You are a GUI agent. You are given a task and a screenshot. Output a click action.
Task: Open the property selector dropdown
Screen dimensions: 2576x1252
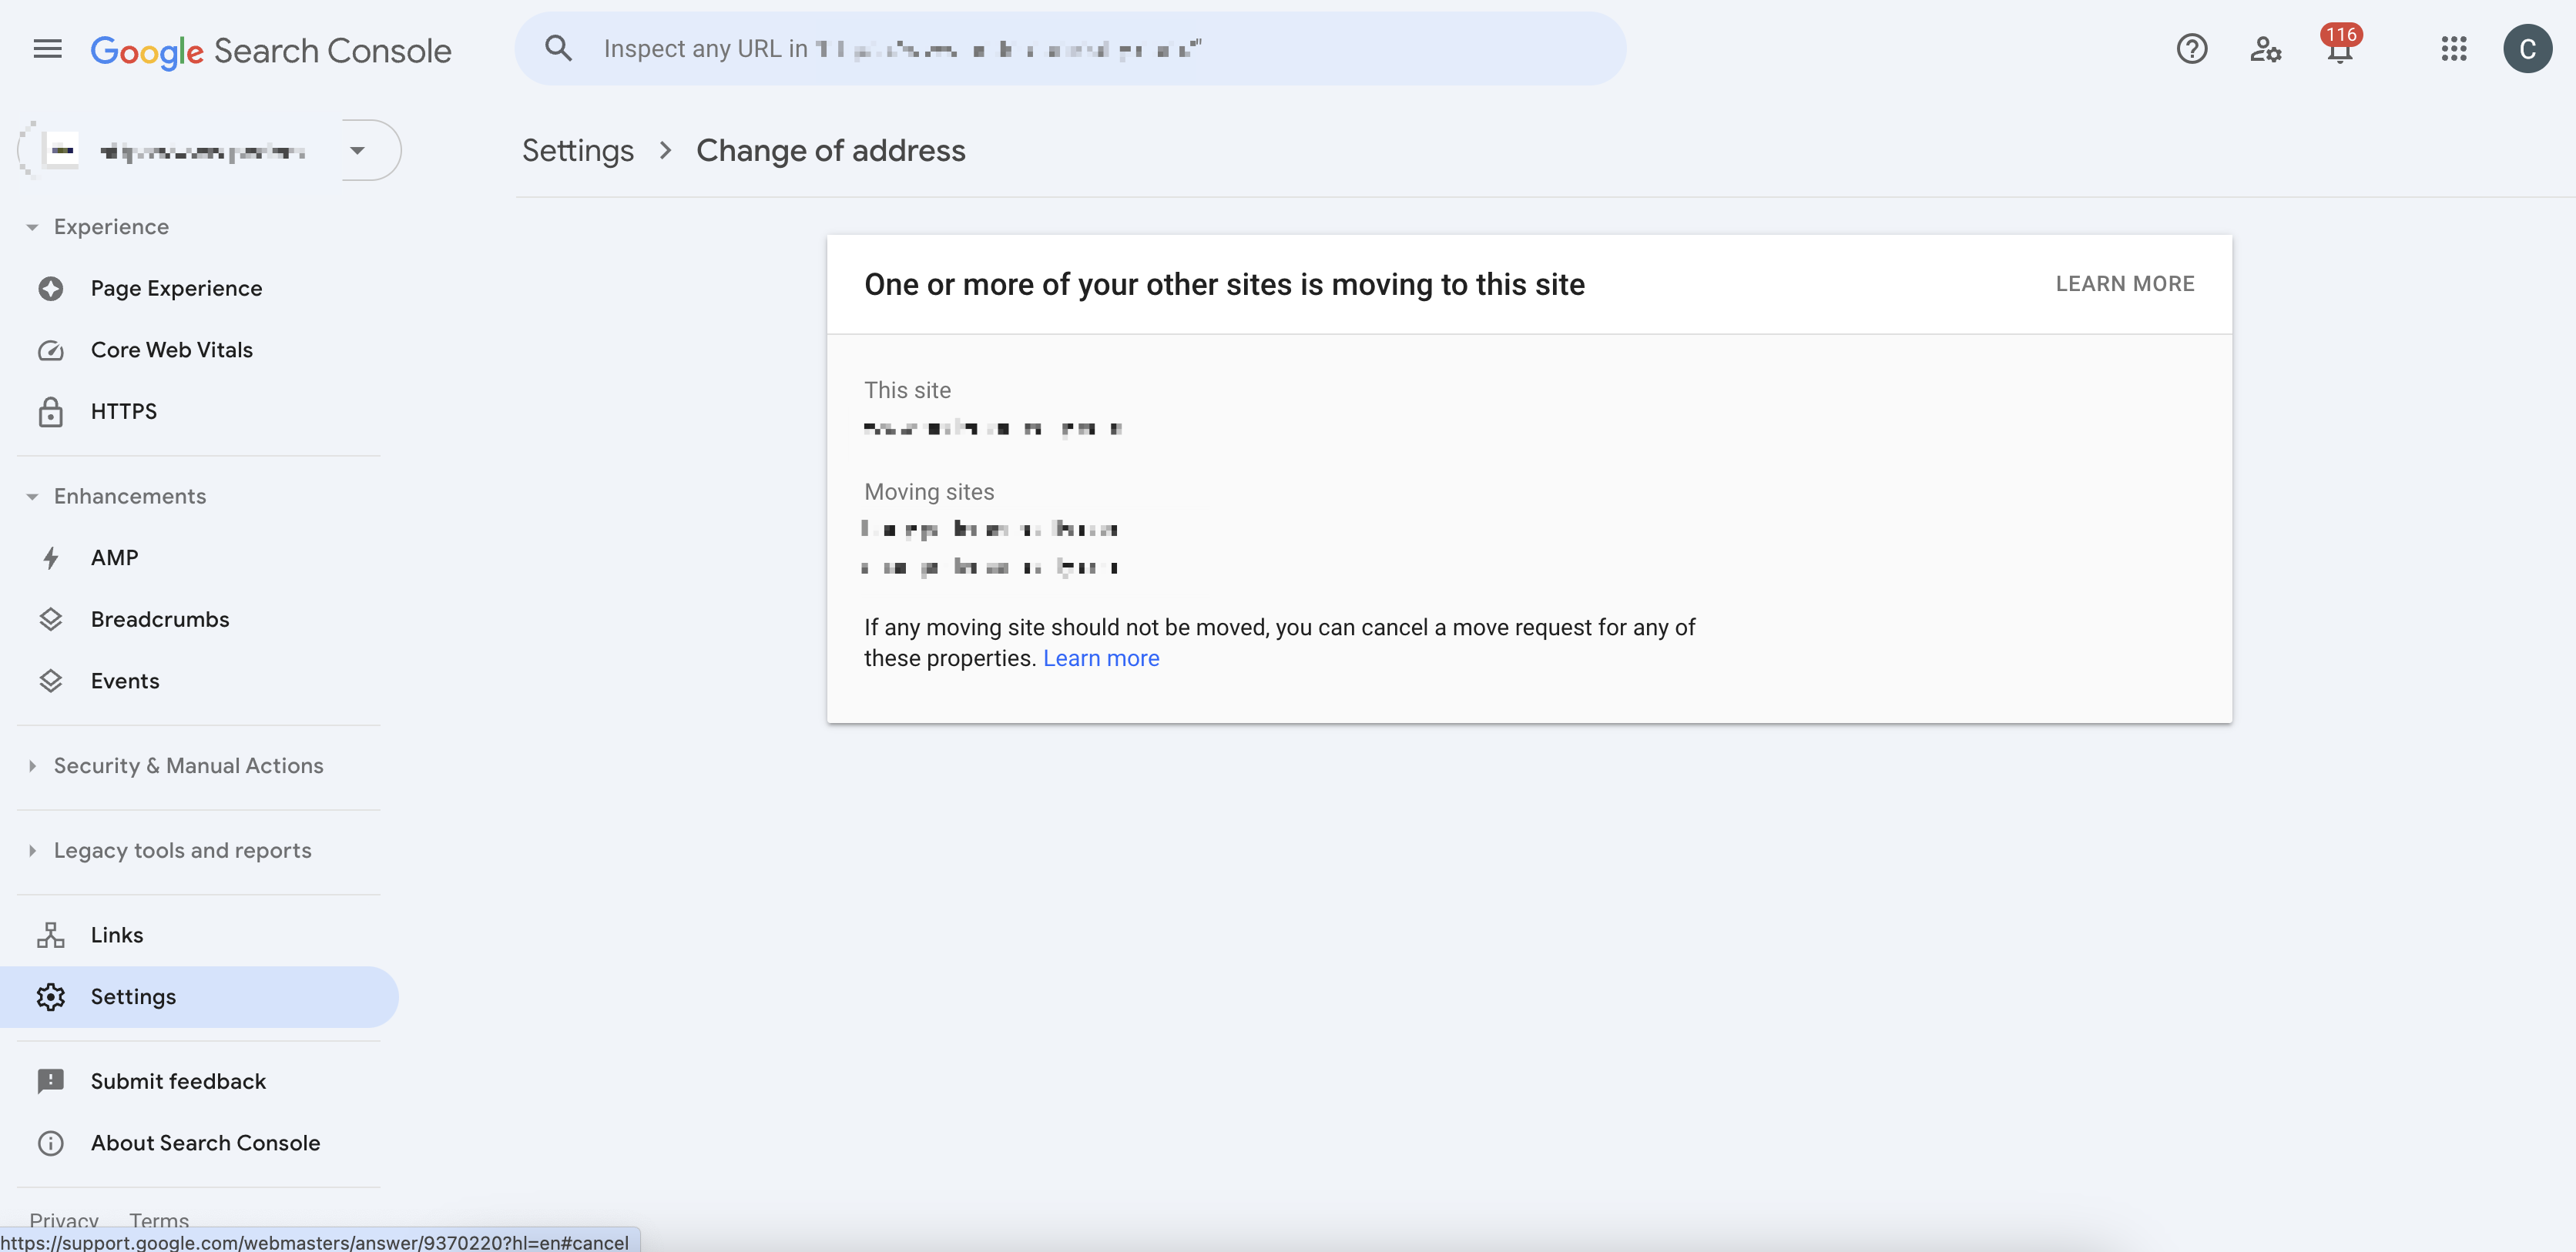pyautogui.click(x=358, y=151)
